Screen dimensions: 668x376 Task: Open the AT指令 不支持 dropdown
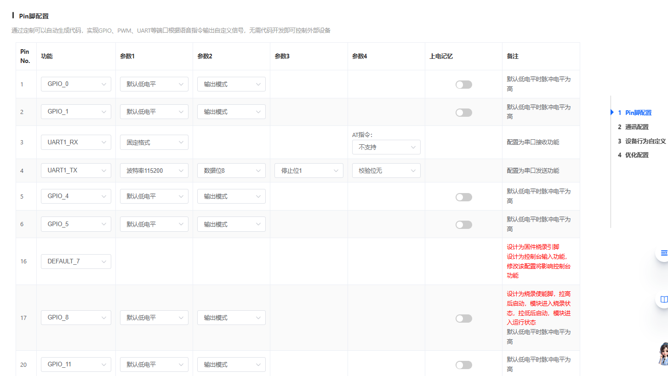[x=386, y=147]
